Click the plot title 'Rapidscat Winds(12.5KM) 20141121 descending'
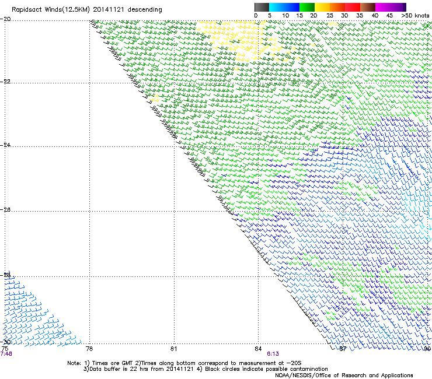This screenshot has height=379, width=432. tap(87, 10)
